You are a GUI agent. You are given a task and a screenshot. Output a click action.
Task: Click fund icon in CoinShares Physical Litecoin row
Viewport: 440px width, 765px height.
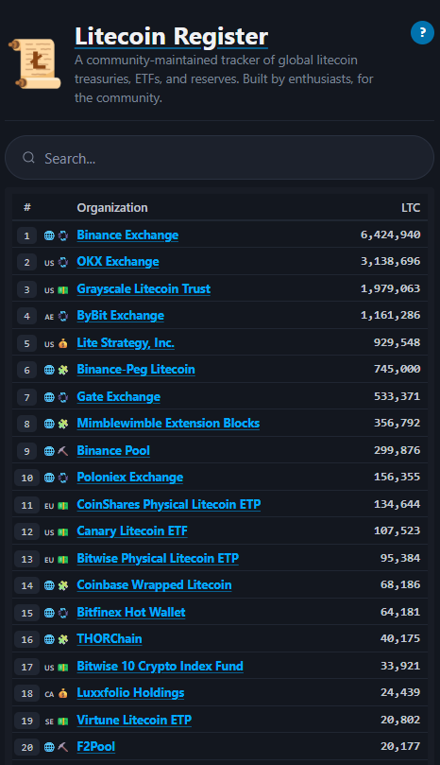[x=63, y=506]
